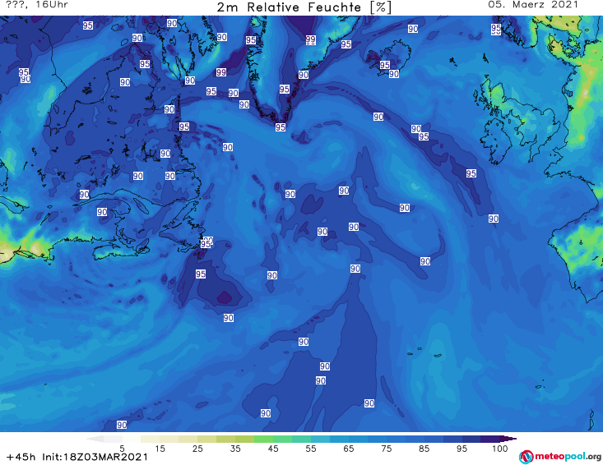Click the '55' label on the colour scale

click(310, 449)
